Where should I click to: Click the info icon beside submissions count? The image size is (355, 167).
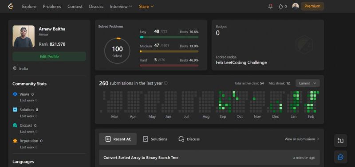[166, 83]
